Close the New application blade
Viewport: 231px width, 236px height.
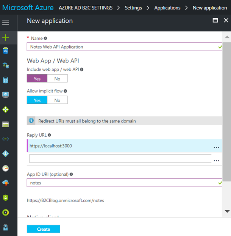coord(226,20)
